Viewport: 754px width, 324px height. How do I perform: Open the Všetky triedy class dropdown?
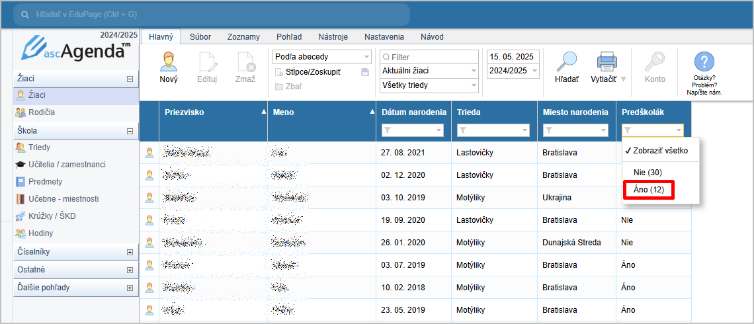pyautogui.click(x=429, y=85)
